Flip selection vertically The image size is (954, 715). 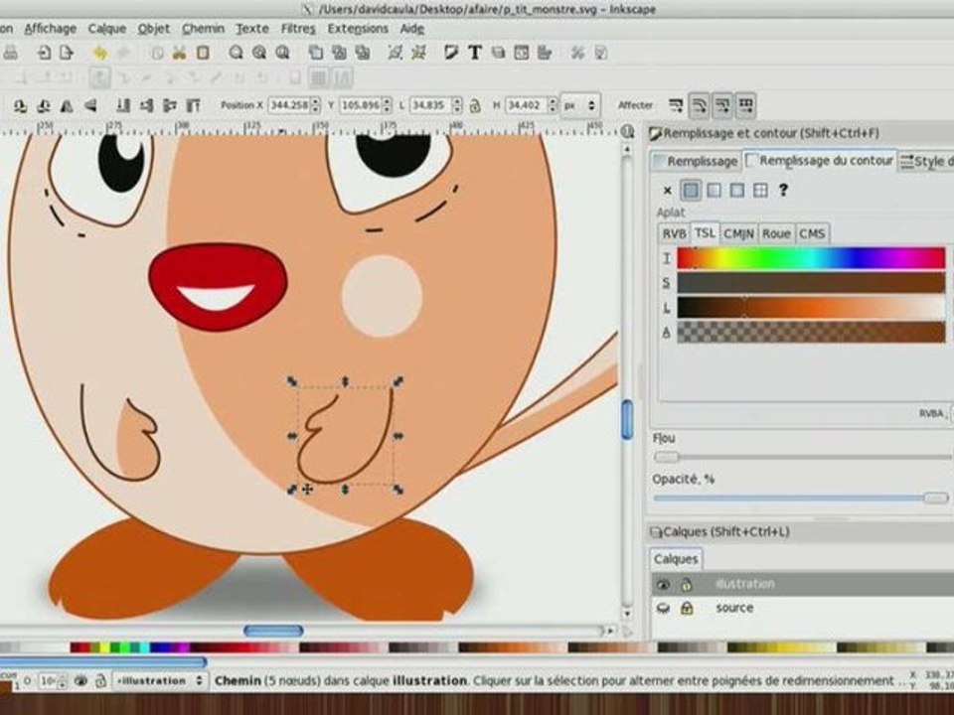[x=90, y=106]
